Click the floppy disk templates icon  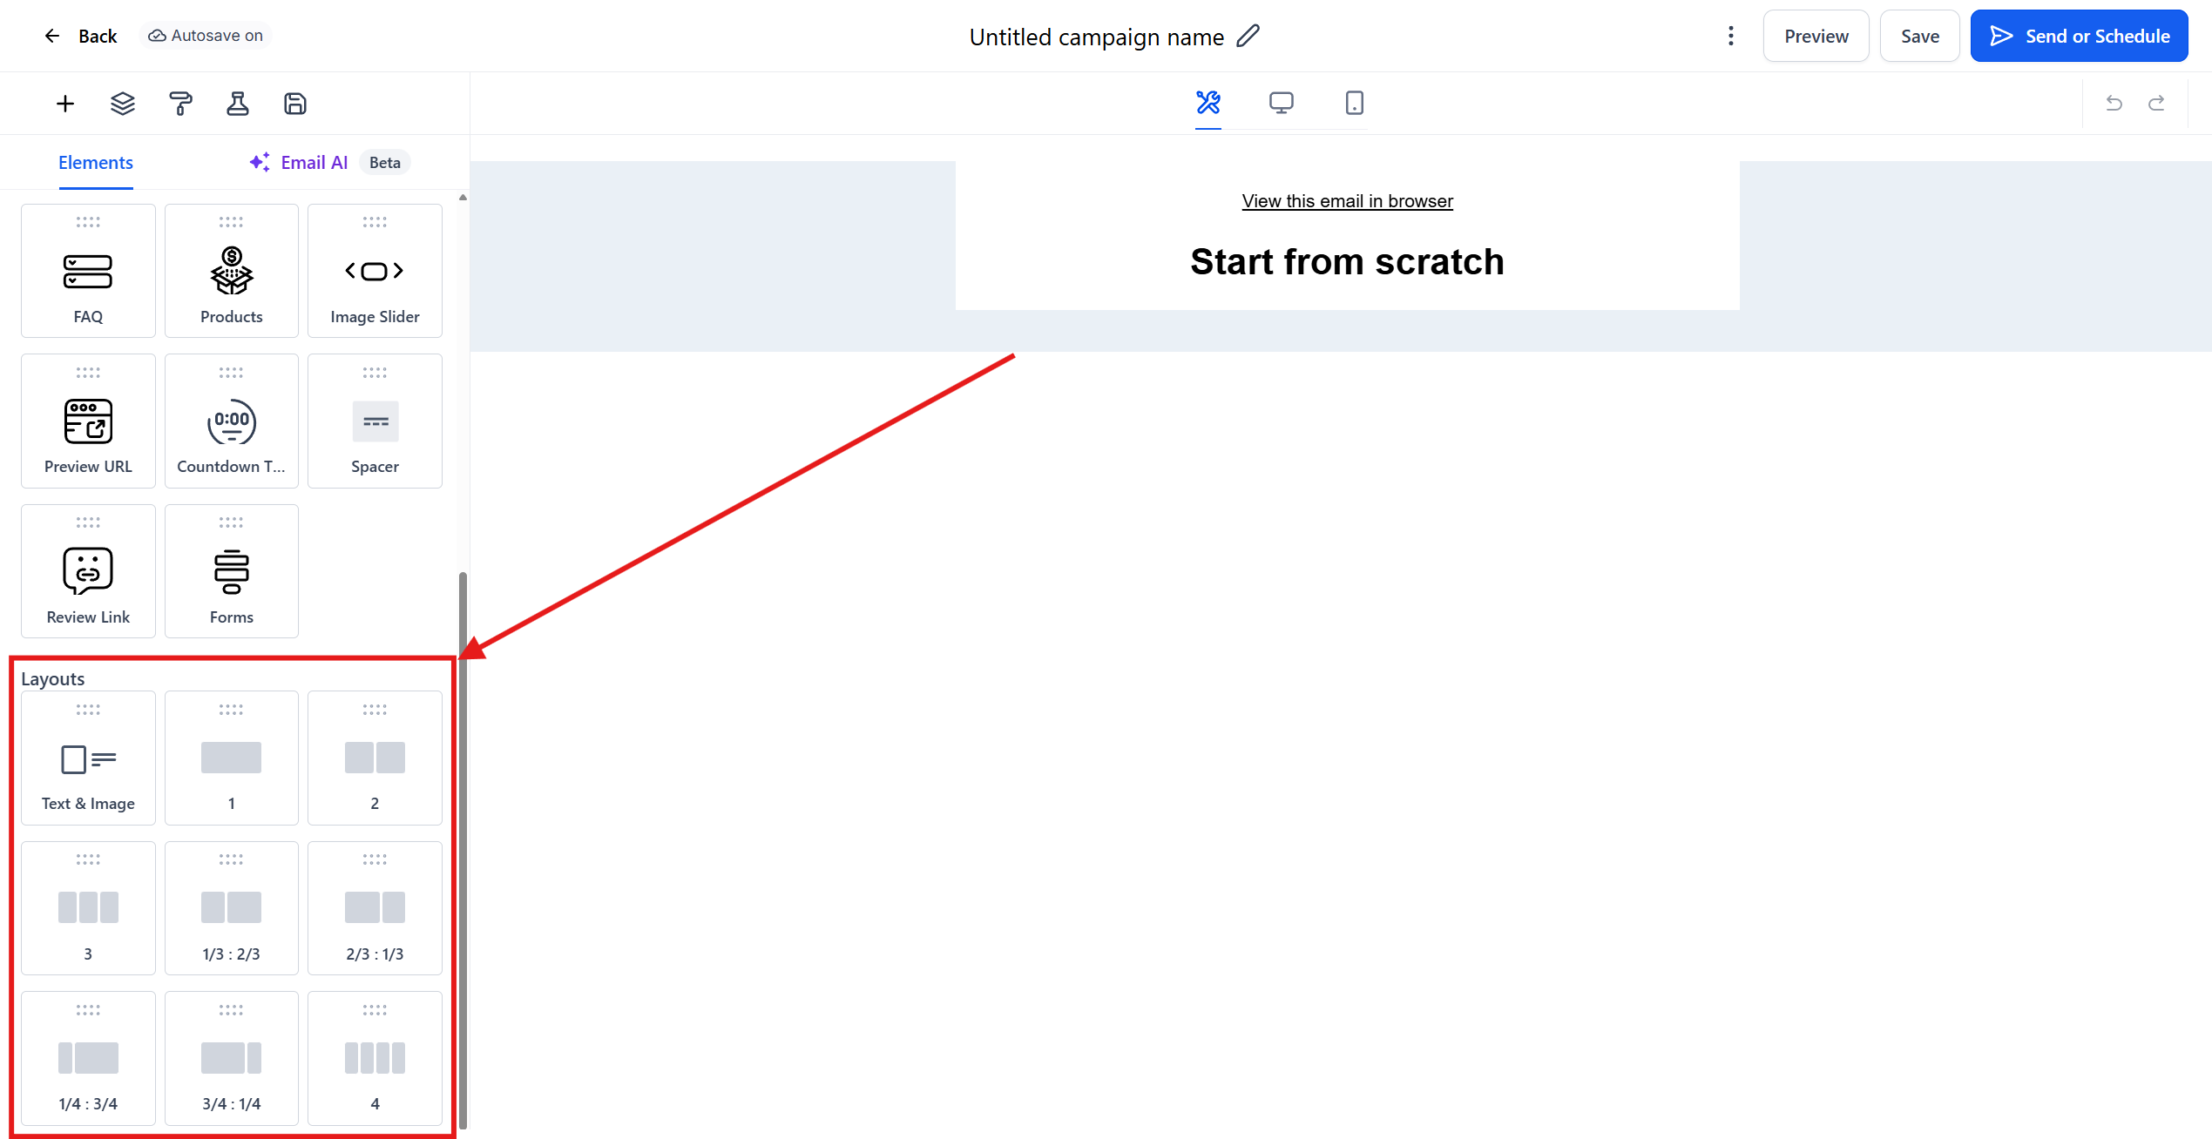point(295,104)
